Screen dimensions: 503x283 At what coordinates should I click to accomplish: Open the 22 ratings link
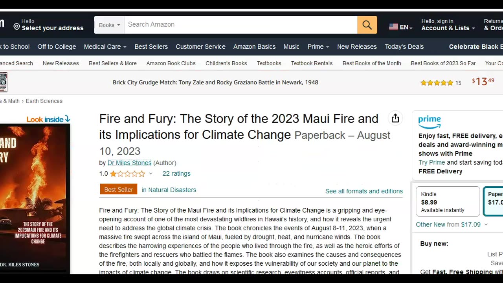176,173
